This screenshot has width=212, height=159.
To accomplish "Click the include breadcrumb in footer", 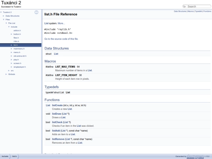I will point(5,156).
